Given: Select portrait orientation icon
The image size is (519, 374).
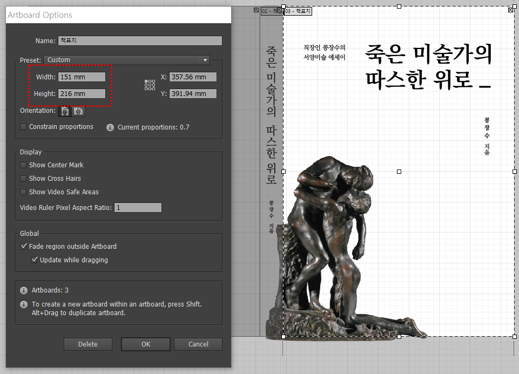Looking at the screenshot, I should [x=65, y=111].
